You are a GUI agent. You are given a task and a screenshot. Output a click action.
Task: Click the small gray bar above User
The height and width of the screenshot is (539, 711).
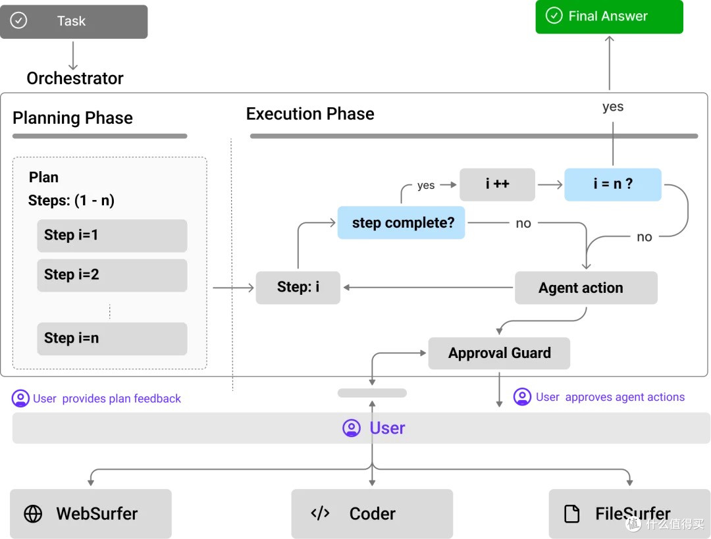(x=372, y=393)
